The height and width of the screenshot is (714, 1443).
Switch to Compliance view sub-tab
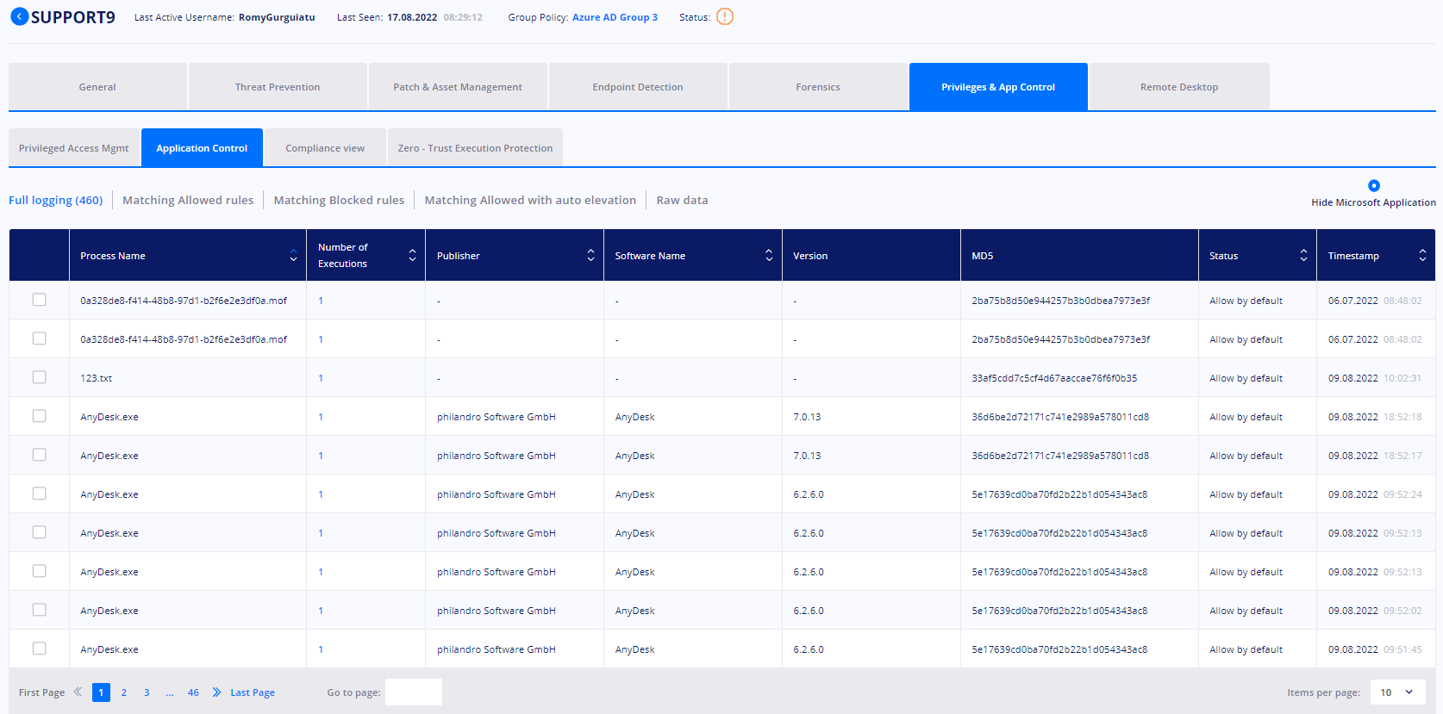click(x=325, y=148)
